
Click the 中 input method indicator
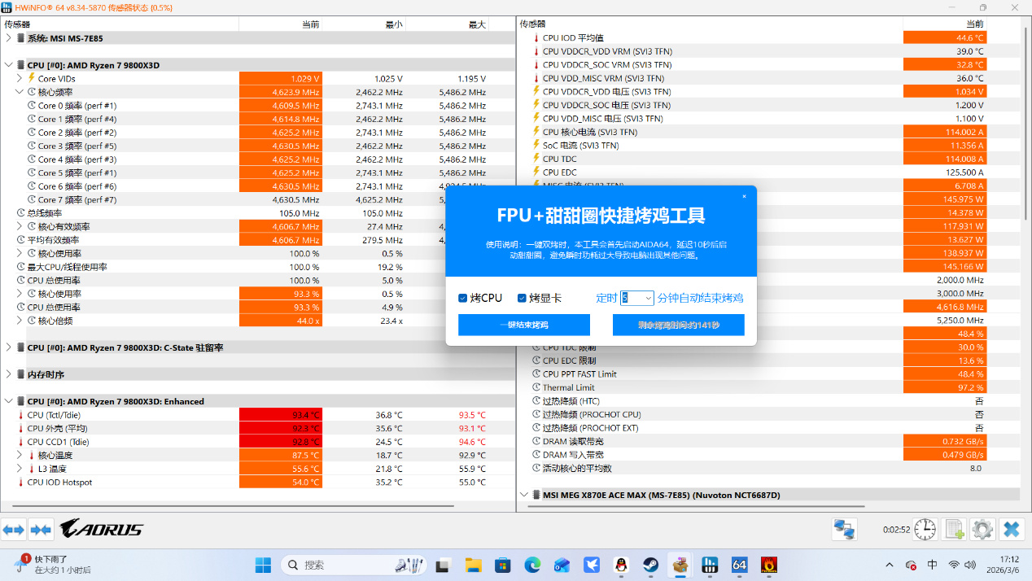[932, 564]
